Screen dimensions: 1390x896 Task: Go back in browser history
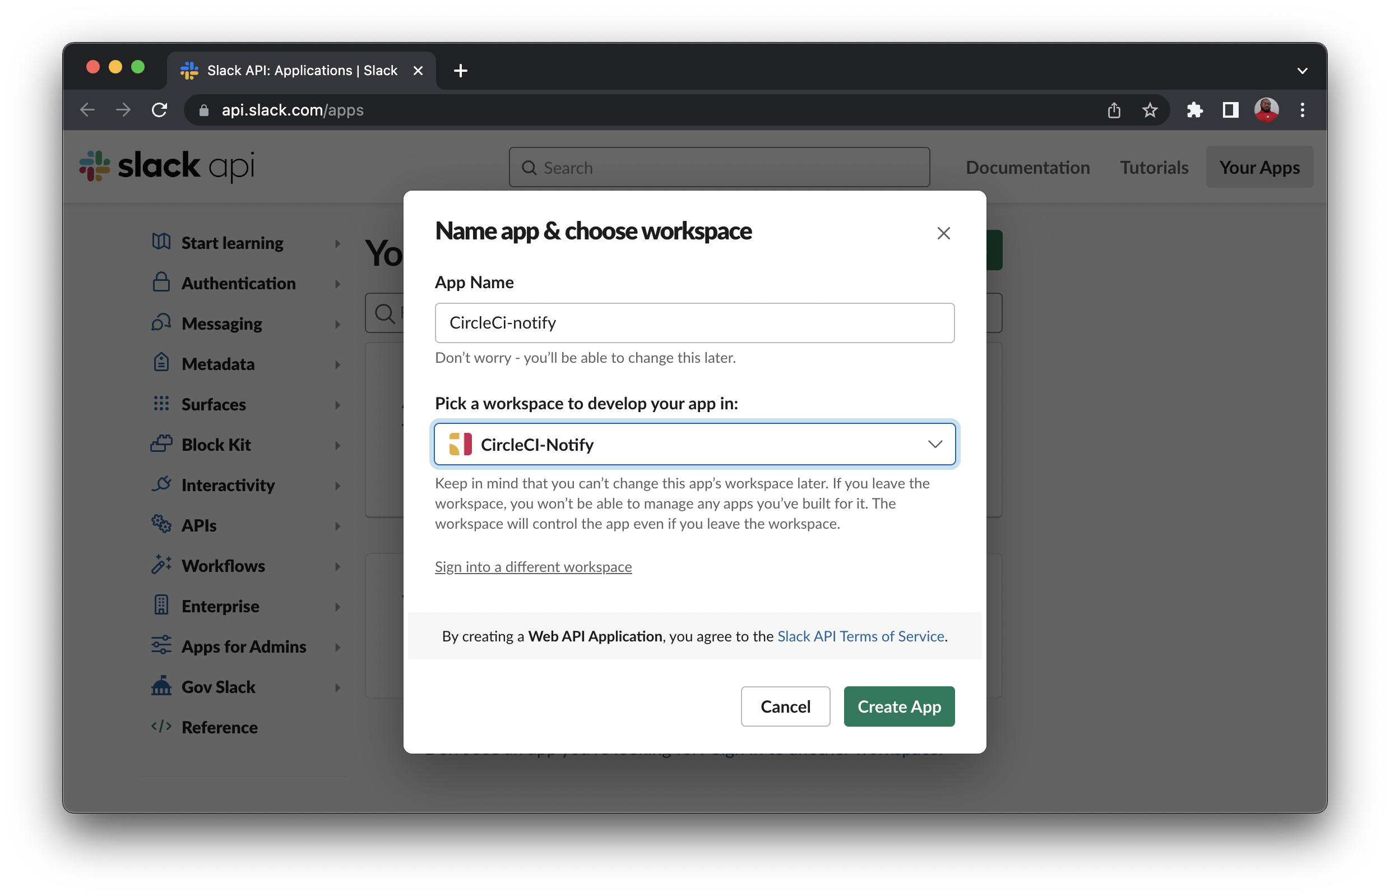tap(87, 110)
